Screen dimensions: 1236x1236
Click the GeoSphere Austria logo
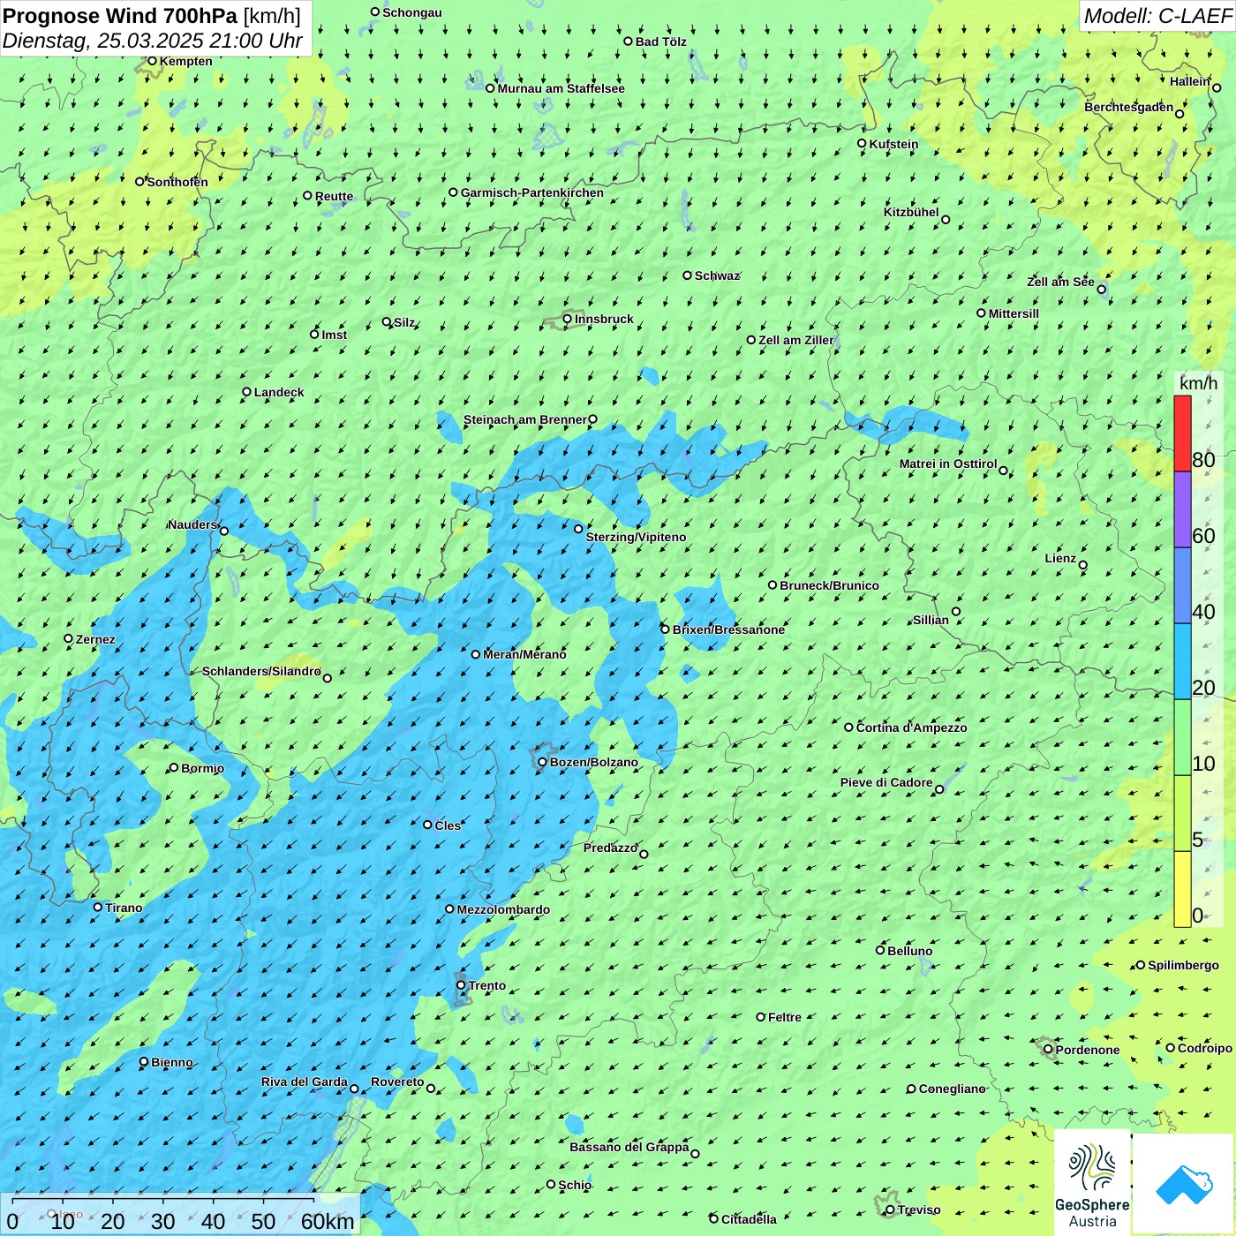(x=1092, y=1183)
